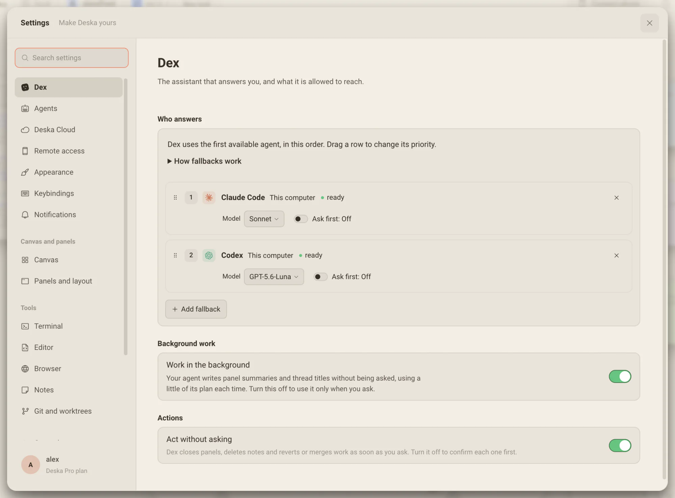The height and width of the screenshot is (498, 675).
Task: Select Appearance in the sidebar
Action: click(69, 172)
